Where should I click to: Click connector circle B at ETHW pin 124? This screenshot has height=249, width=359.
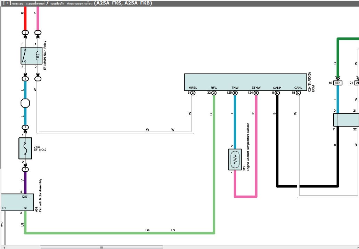256,93
